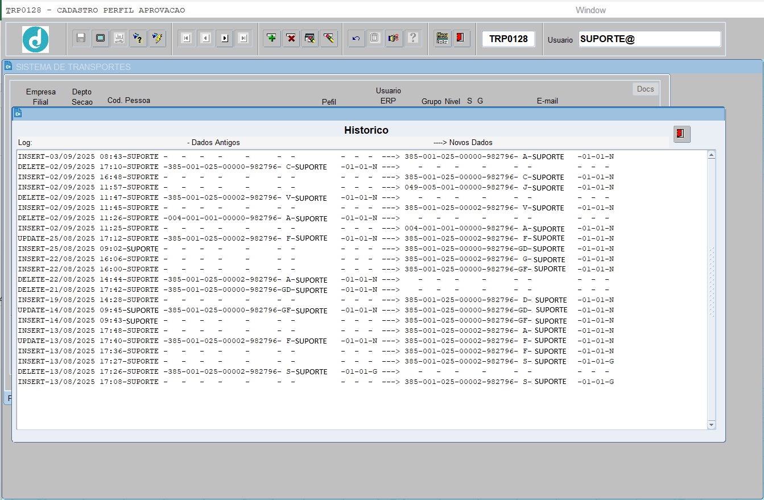Click the Docs button
Screen dimensions: 764x500
pos(645,89)
